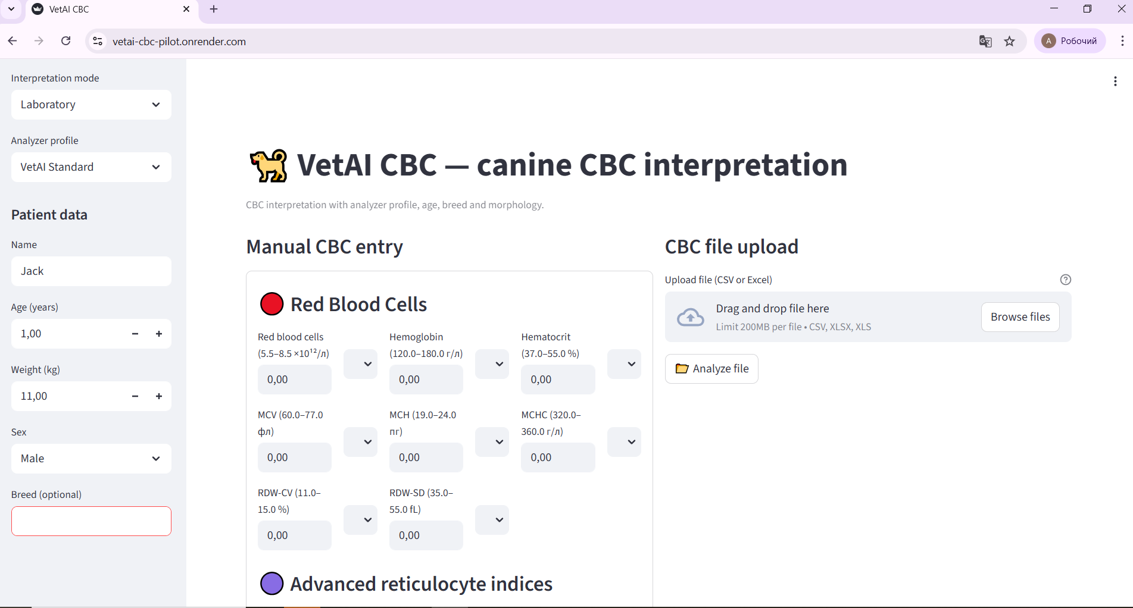Click the red Red Blood Cells section icon

pyautogui.click(x=271, y=304)
